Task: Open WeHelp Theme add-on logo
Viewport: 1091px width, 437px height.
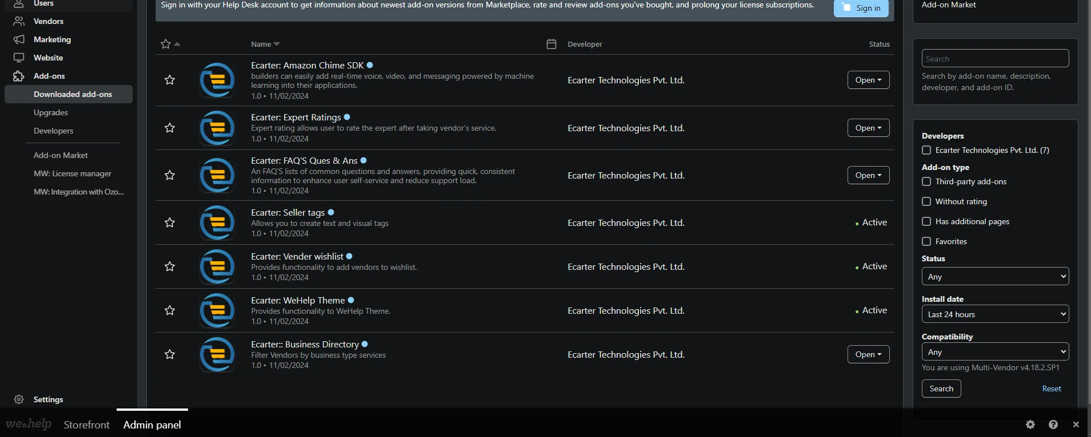Action: click(217, 310)
